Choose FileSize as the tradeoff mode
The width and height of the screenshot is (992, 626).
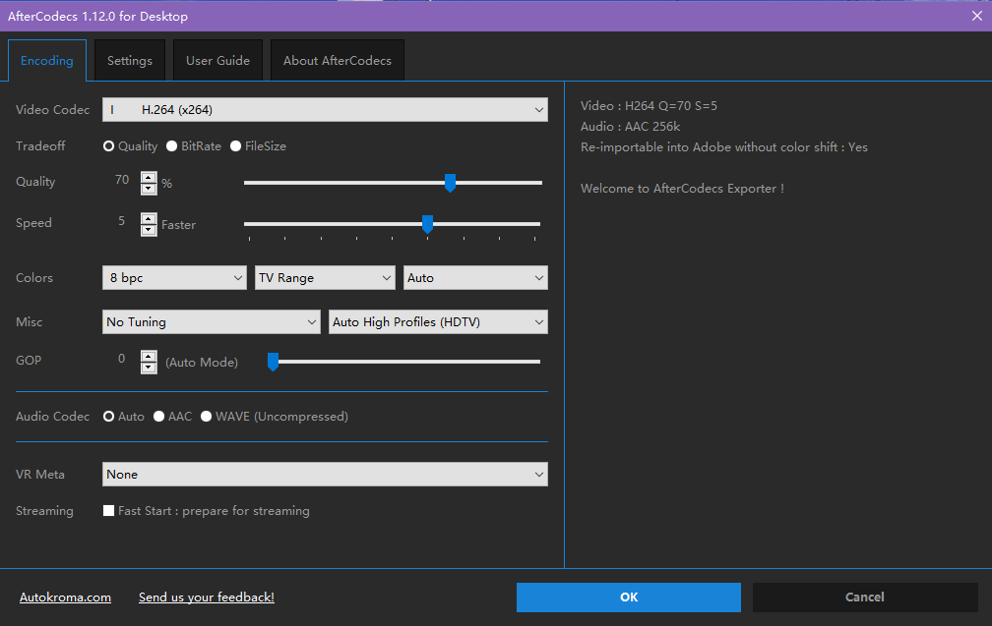click(234, 145)
